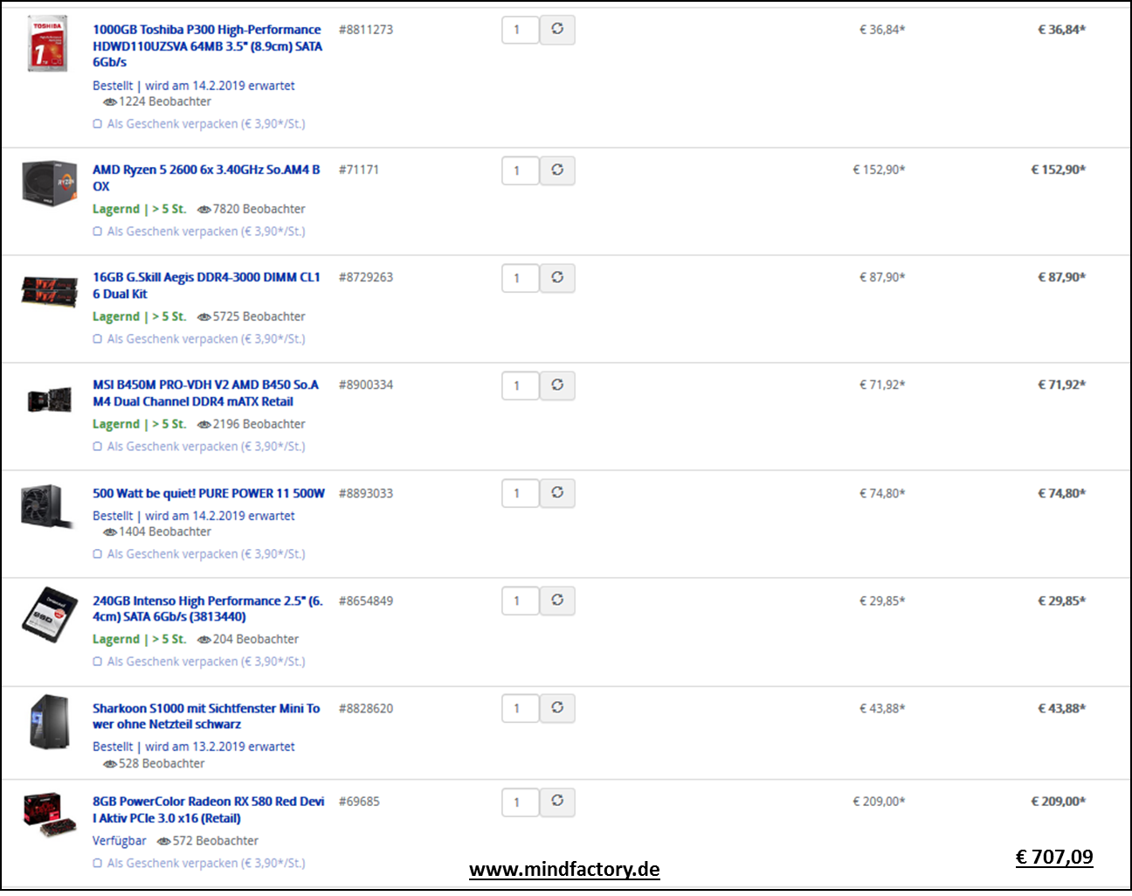This screenshot has width=1132, height=896.
Task: Click article number #71171
Action: point(359,170)
